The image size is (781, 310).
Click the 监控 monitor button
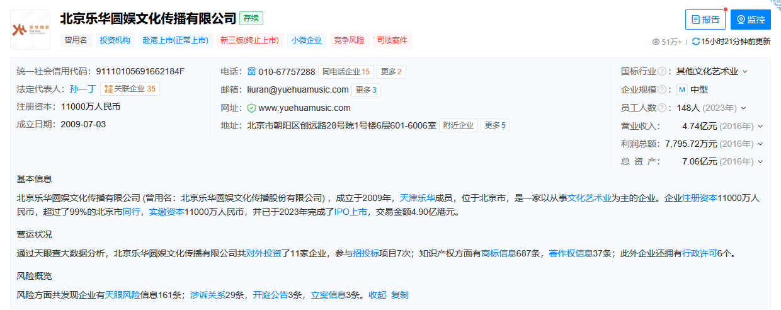tap(751, 20)
